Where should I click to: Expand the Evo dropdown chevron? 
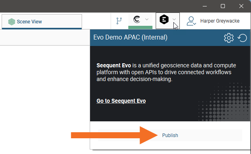pyautogui.click(x=174, y=19)
